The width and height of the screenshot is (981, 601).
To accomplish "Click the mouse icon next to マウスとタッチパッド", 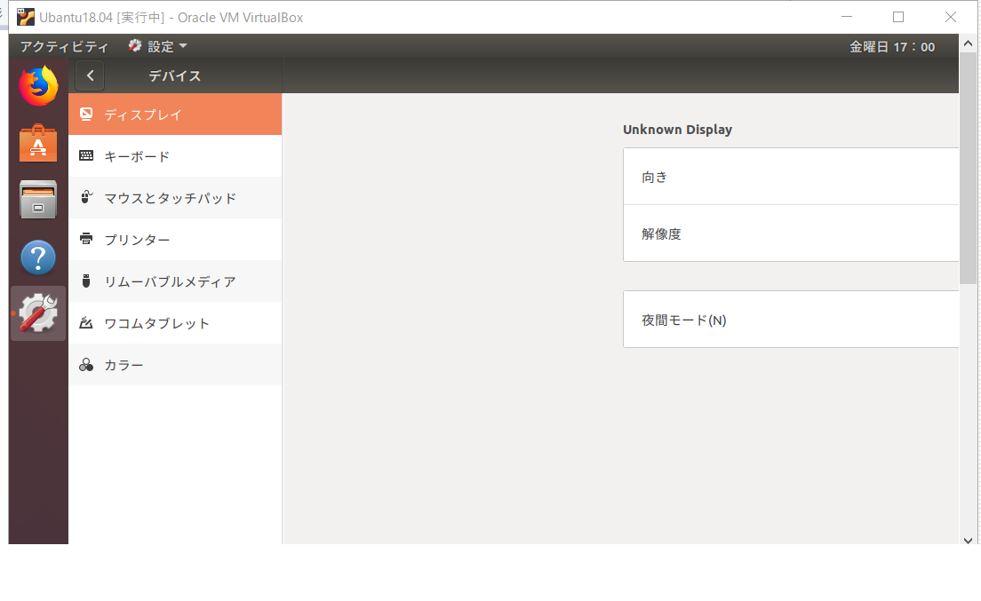I will click(x=86, y=197).
